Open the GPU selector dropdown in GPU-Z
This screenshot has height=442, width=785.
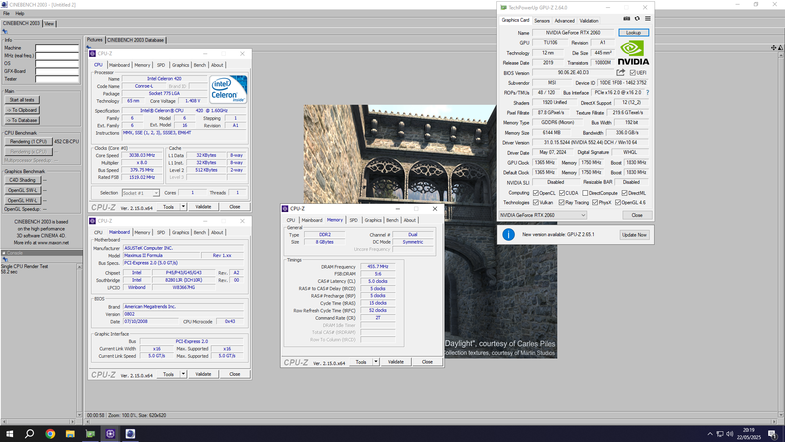pos(543,215)
